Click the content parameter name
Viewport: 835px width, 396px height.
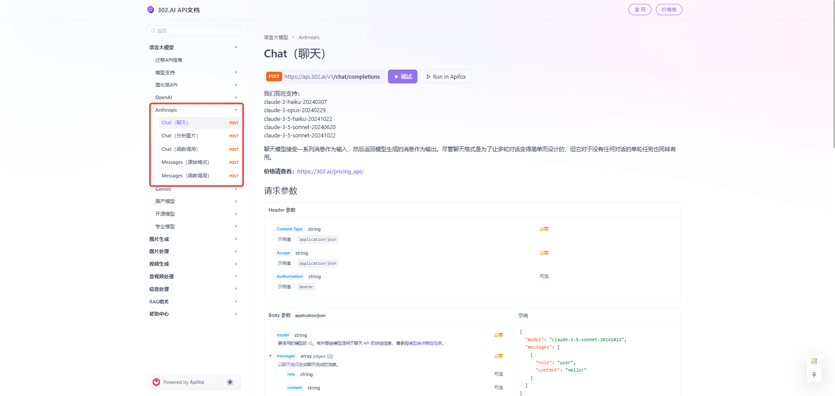(x=294, y=388)
